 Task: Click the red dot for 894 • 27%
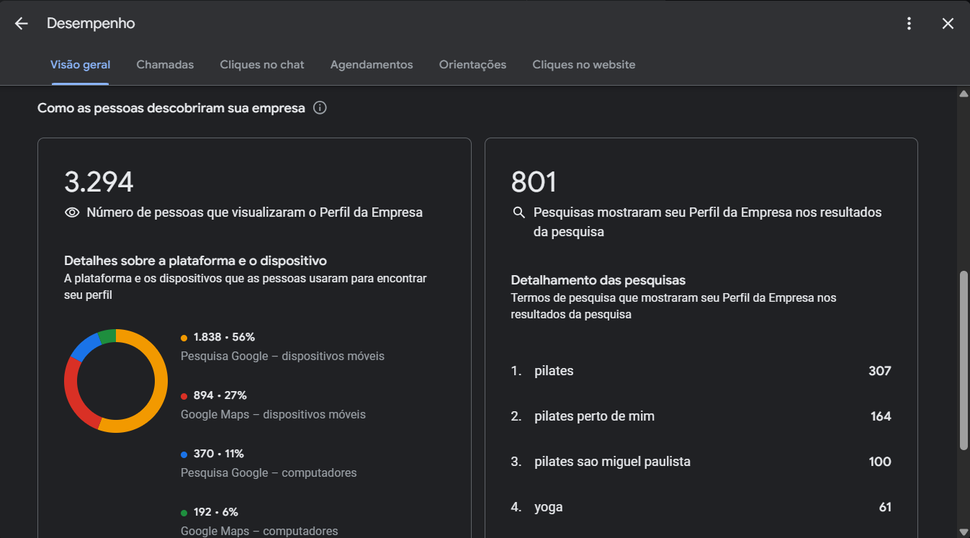click(184, 396)
